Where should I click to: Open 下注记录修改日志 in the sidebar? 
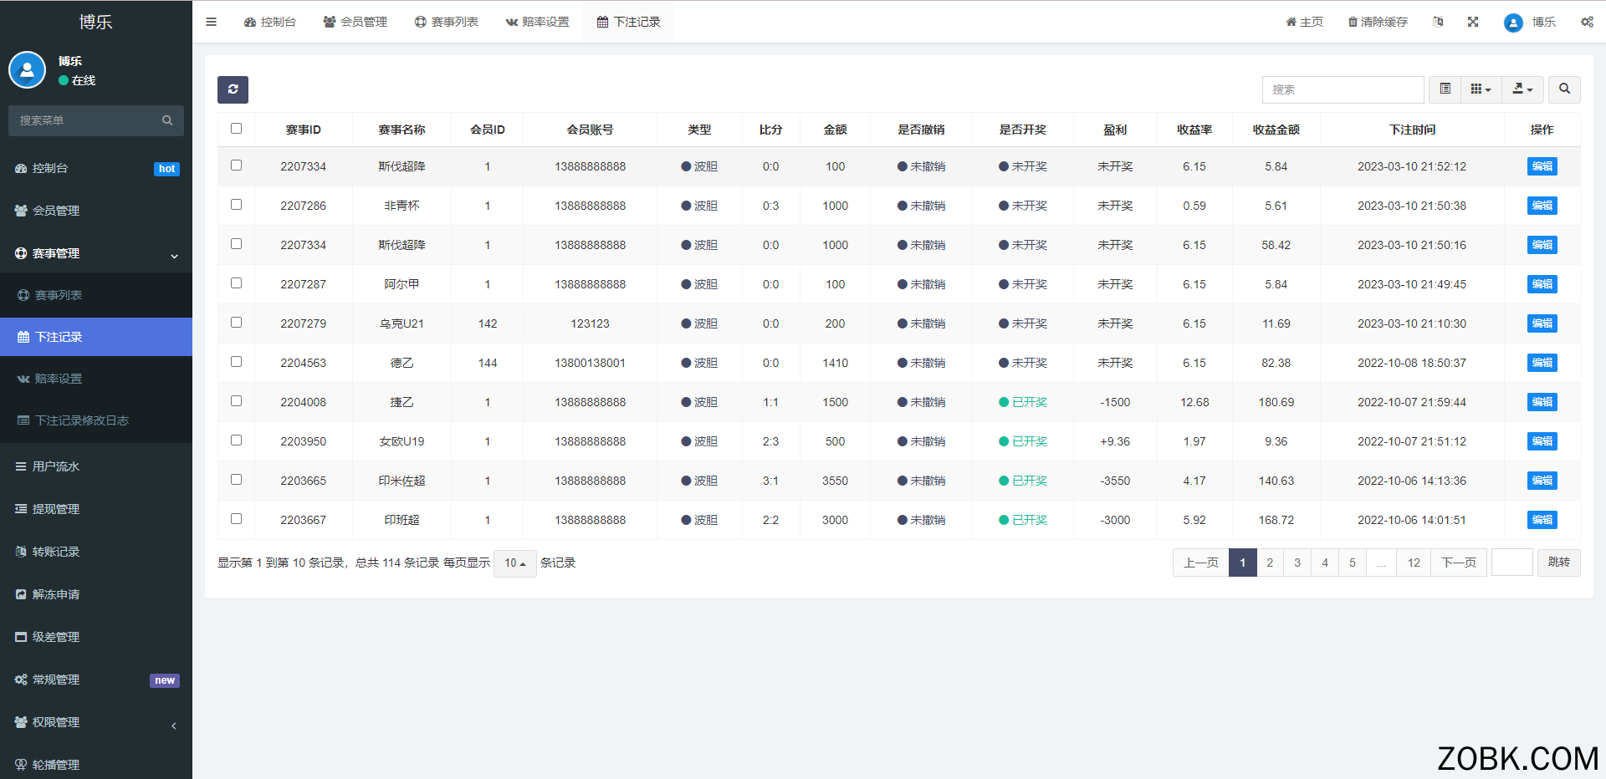point(96,420)
